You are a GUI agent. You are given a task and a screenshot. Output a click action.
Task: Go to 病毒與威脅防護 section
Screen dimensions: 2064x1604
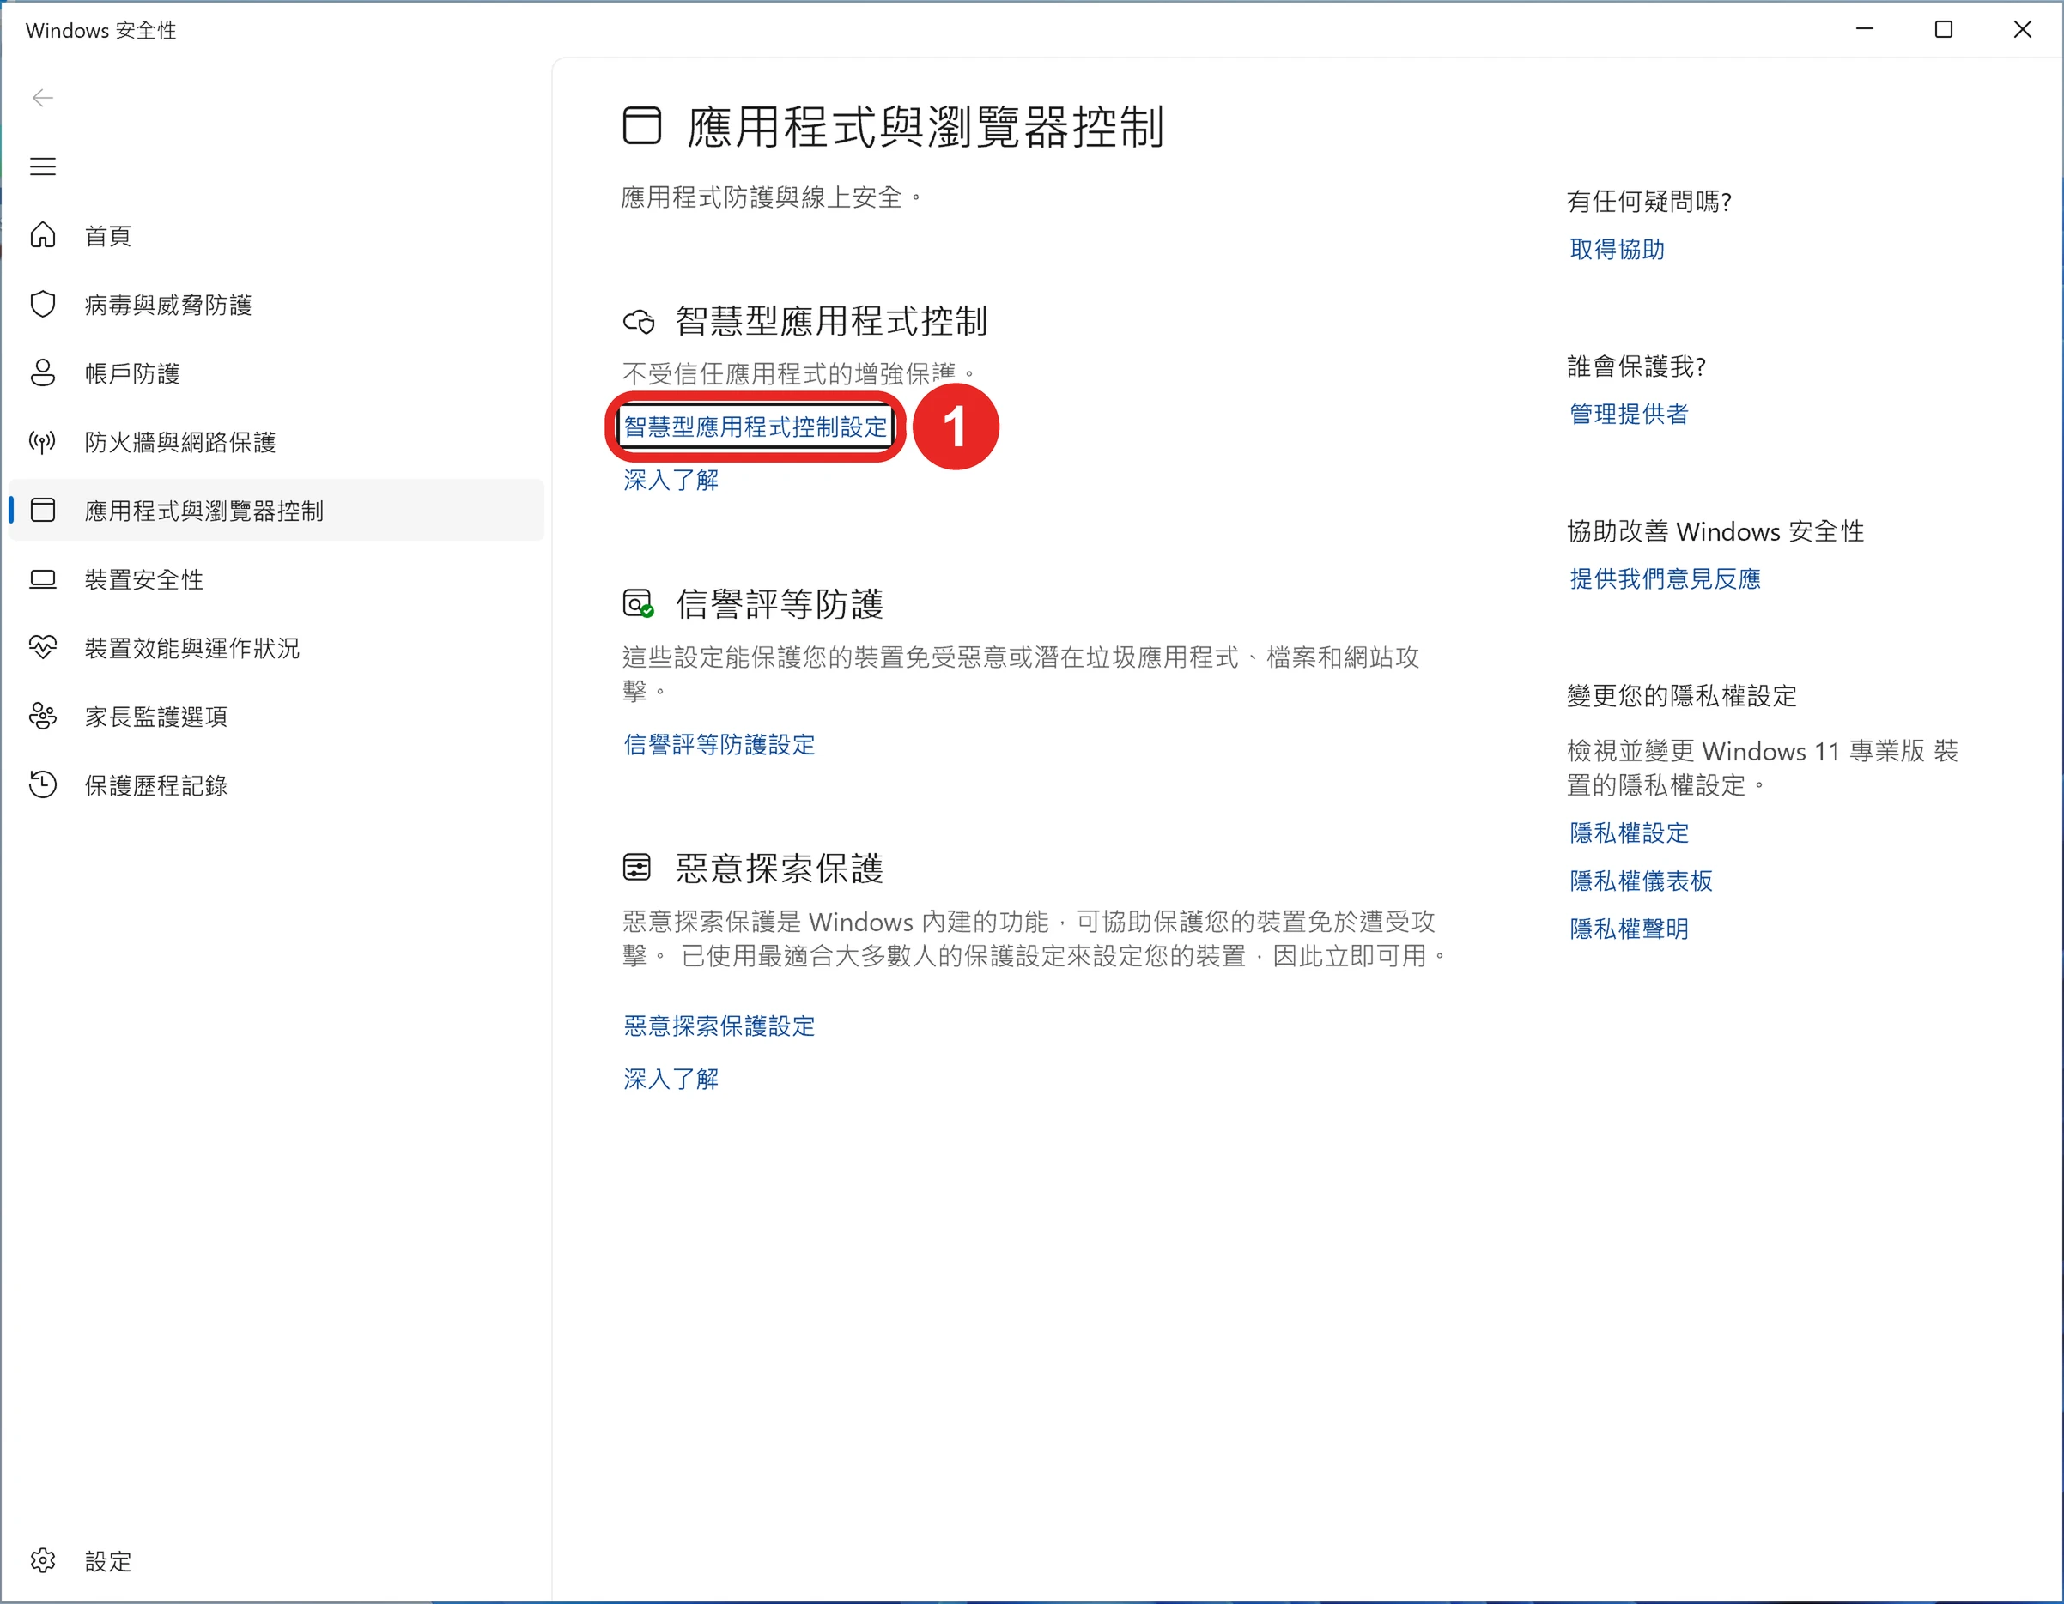click(168, 306)
